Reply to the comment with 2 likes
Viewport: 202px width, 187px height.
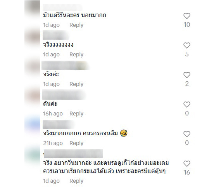point(76,84)
